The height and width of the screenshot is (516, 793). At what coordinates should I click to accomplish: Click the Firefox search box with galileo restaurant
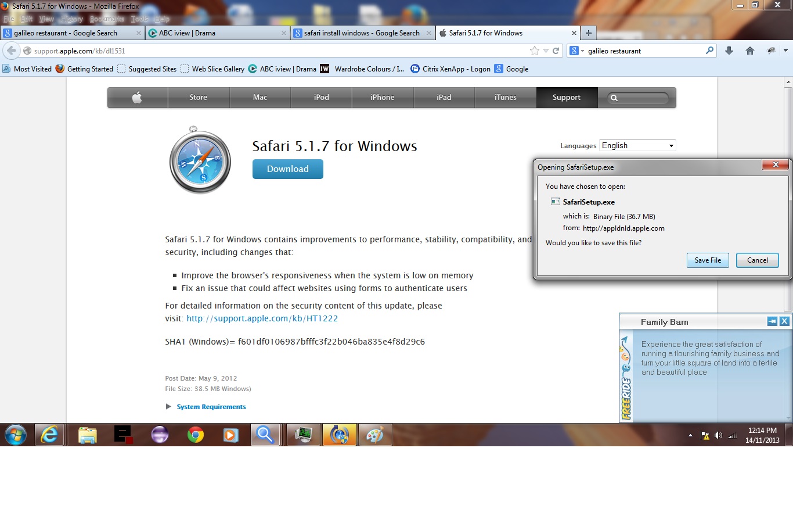click(x=644, y=51)
